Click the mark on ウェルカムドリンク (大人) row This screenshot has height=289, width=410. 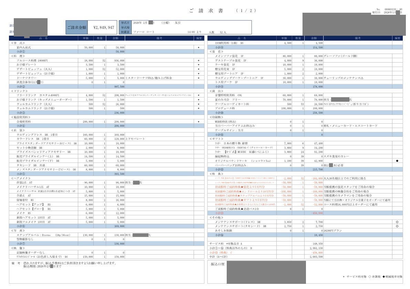coord(198,104)
